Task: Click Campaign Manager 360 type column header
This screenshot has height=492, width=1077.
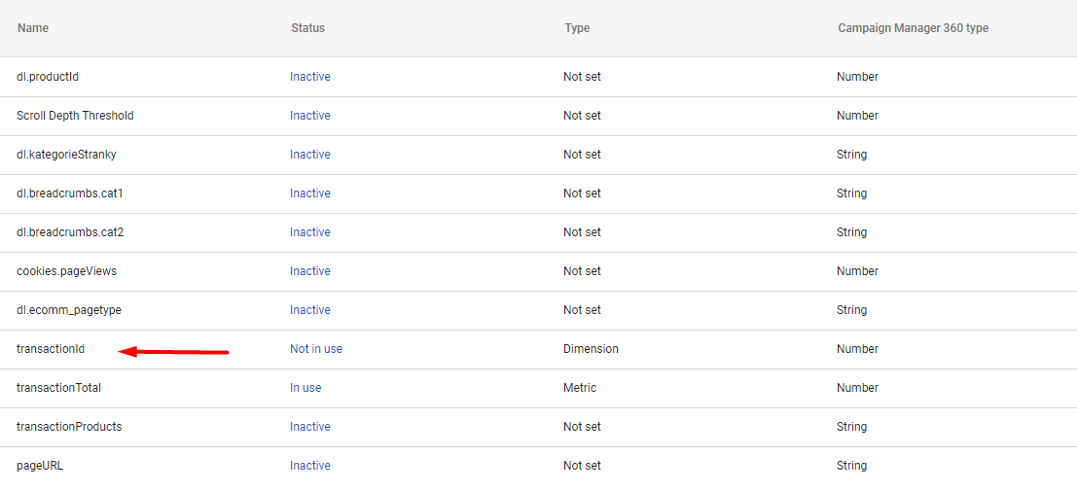Action: tap(913, 28)
